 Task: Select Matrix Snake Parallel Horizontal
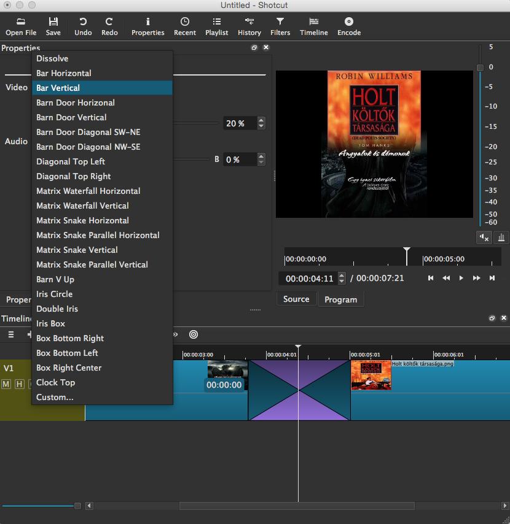point(103,235)
